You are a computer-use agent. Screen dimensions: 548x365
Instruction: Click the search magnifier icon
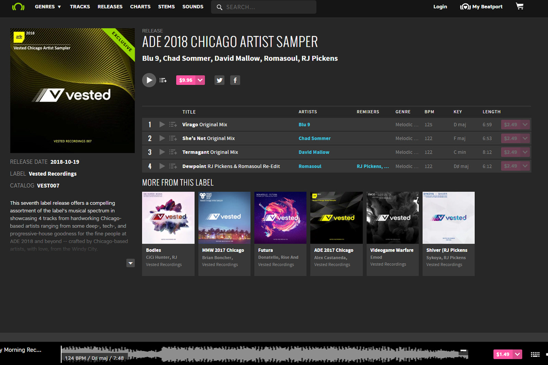click(219, 7)
